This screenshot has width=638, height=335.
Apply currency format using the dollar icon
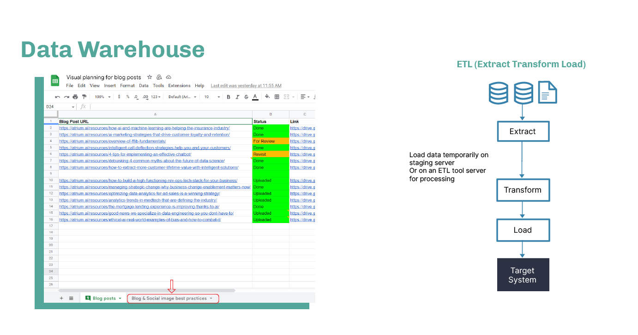pyautogui.click(x=119, y=97)
